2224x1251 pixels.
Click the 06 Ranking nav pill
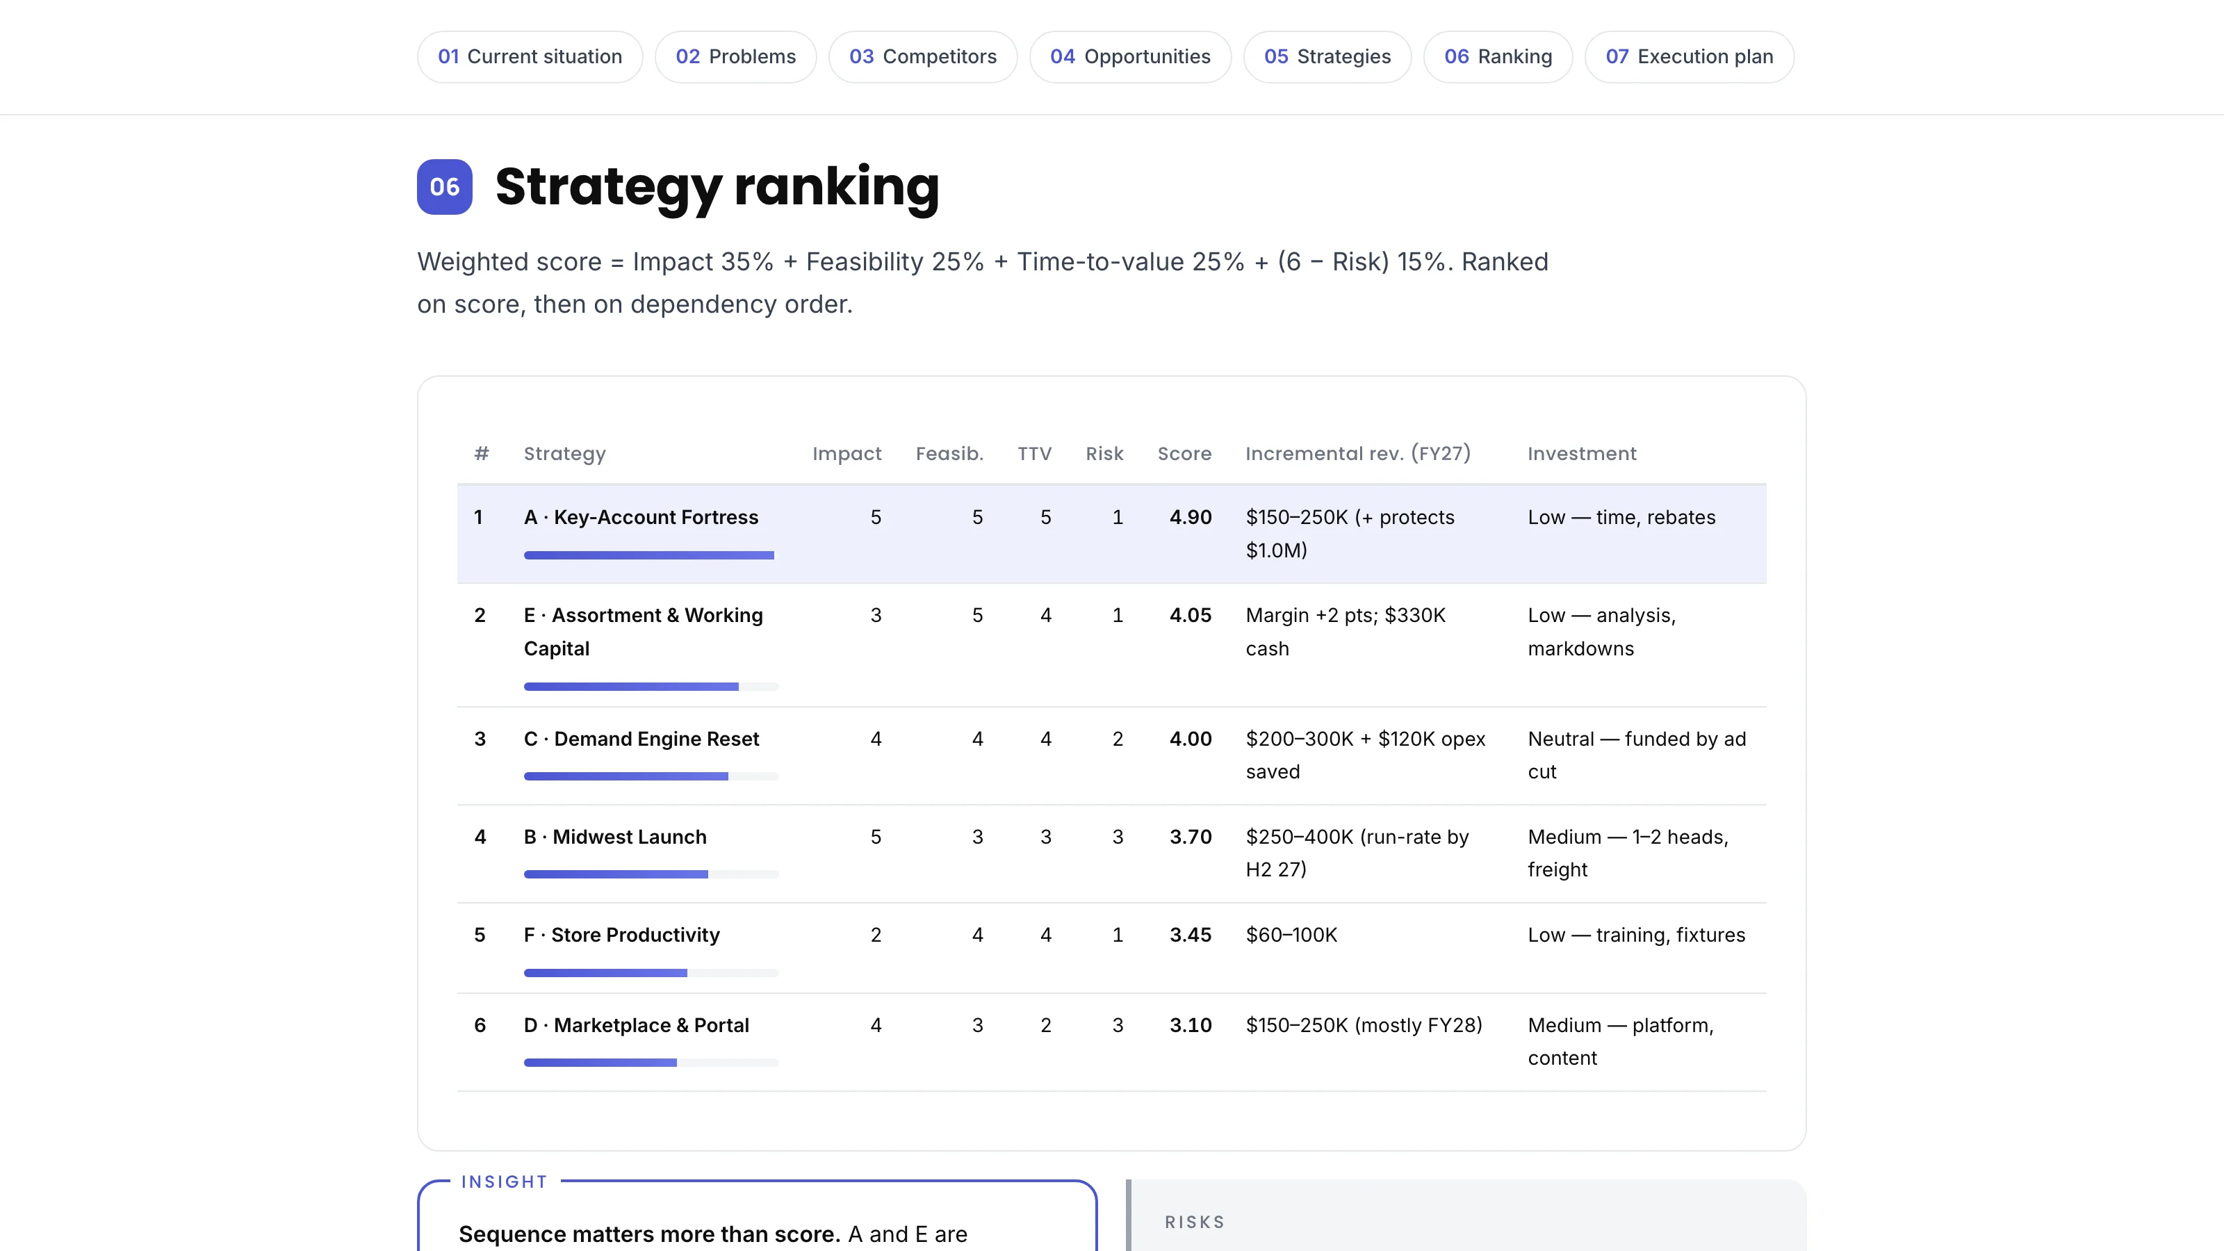(1498, 57)
